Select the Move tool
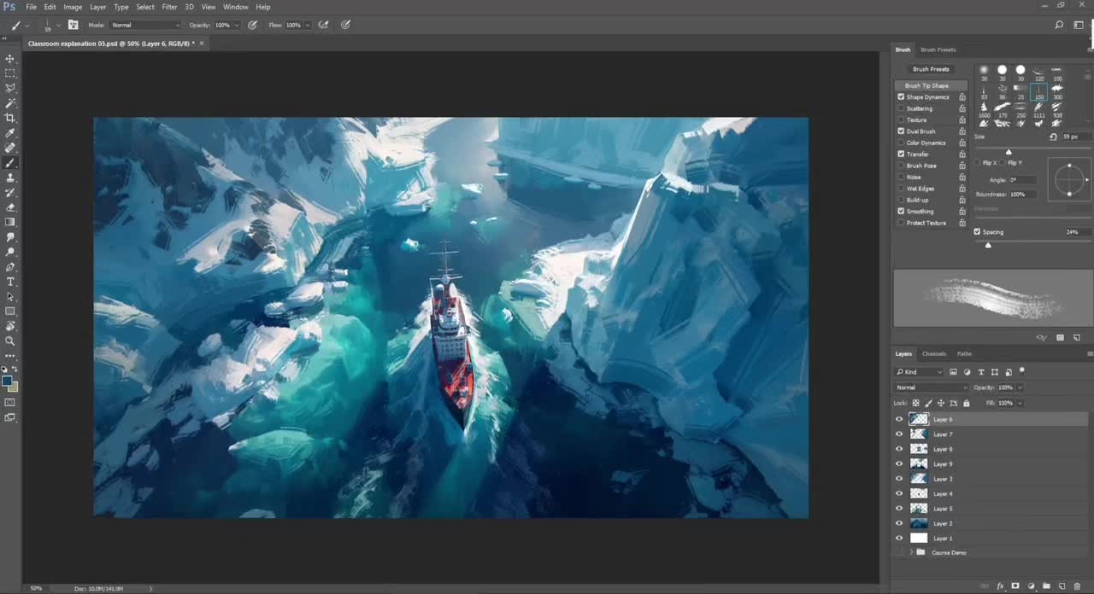1094x594 pixels. pos(10,59)
